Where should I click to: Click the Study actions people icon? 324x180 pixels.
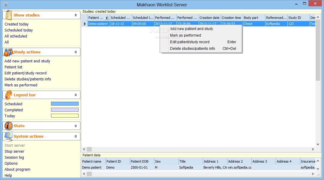(8, 52)
